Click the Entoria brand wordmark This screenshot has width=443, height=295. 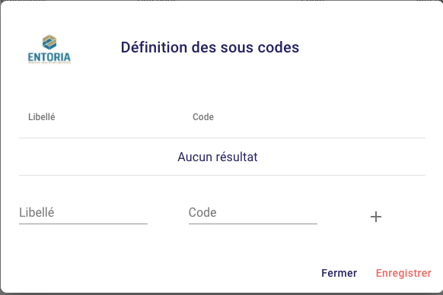click(x=49, y=57)
